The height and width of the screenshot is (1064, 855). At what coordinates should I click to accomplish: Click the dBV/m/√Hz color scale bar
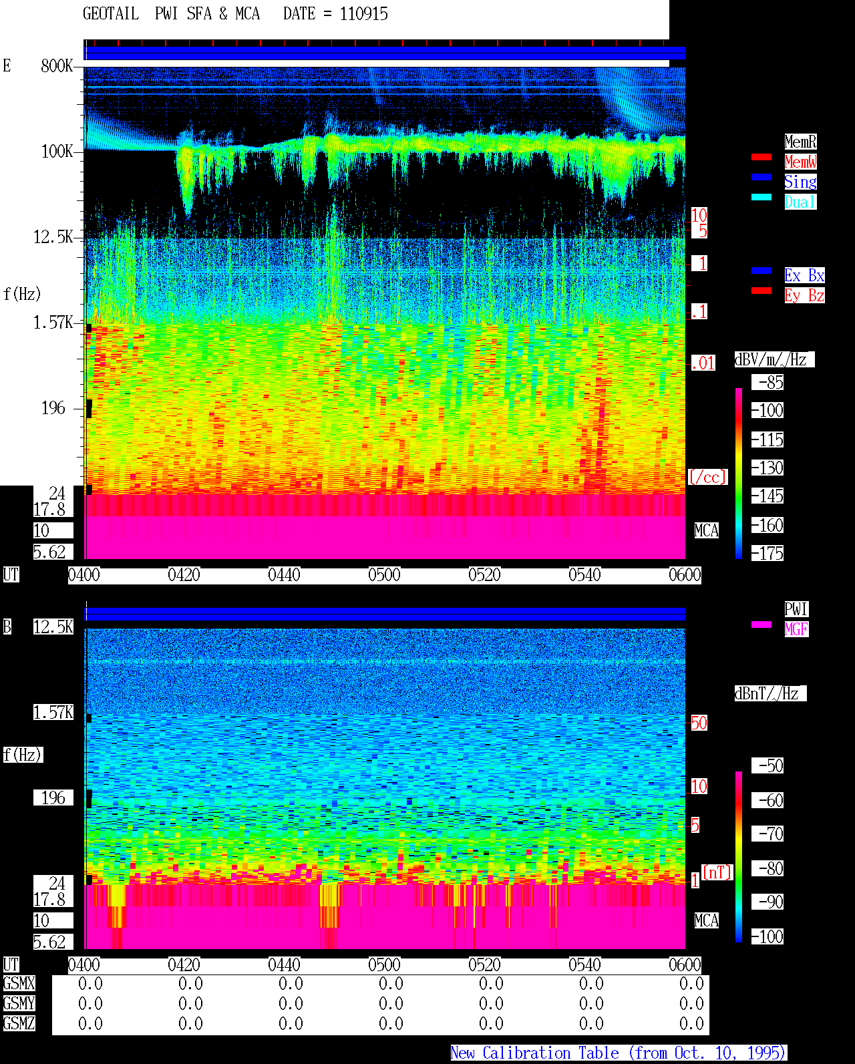tap(739, 473)
